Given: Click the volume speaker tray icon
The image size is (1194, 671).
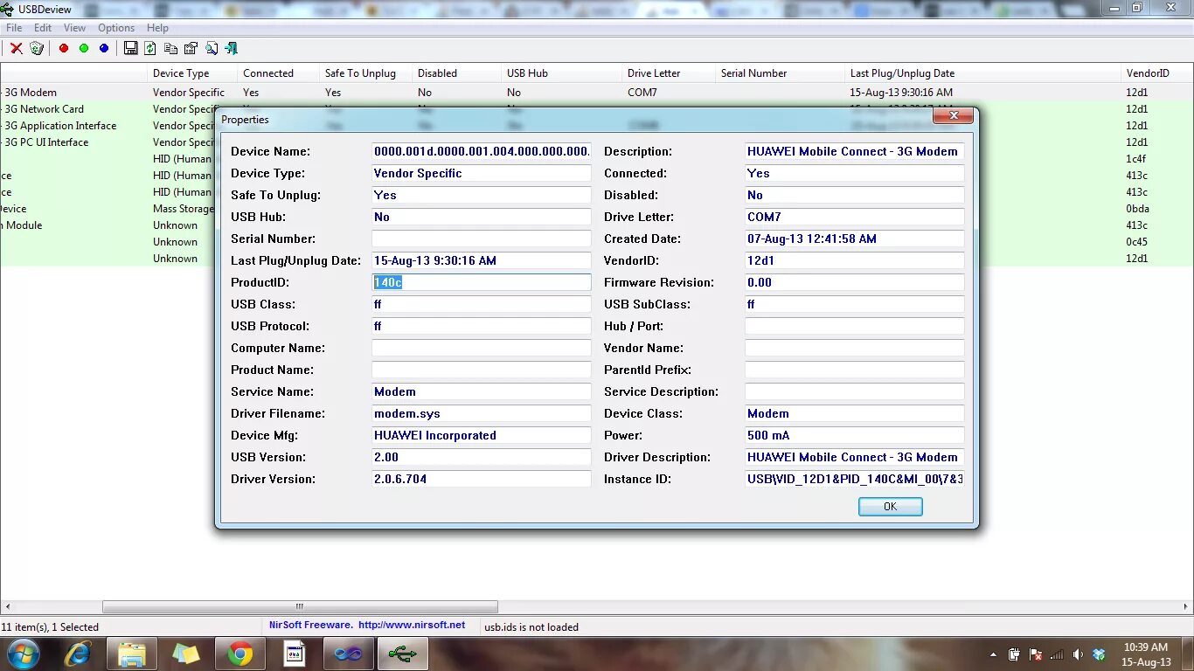Looking at the screenshot, I should [x=1078, y=654].
